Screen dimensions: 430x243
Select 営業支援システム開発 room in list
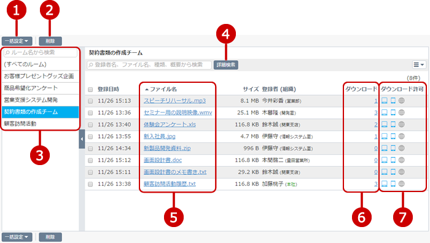click(x=41, y=100)
